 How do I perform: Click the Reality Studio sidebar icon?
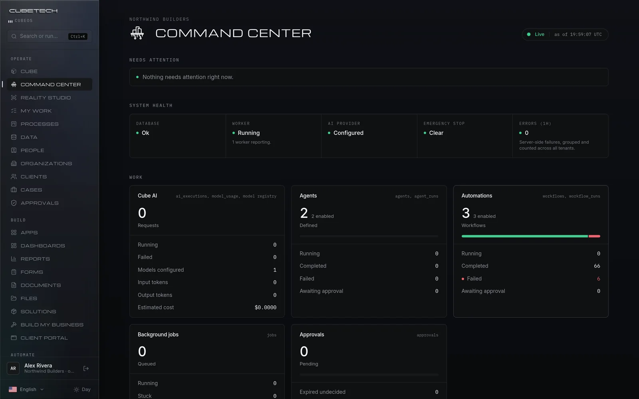tap(14, 98)
